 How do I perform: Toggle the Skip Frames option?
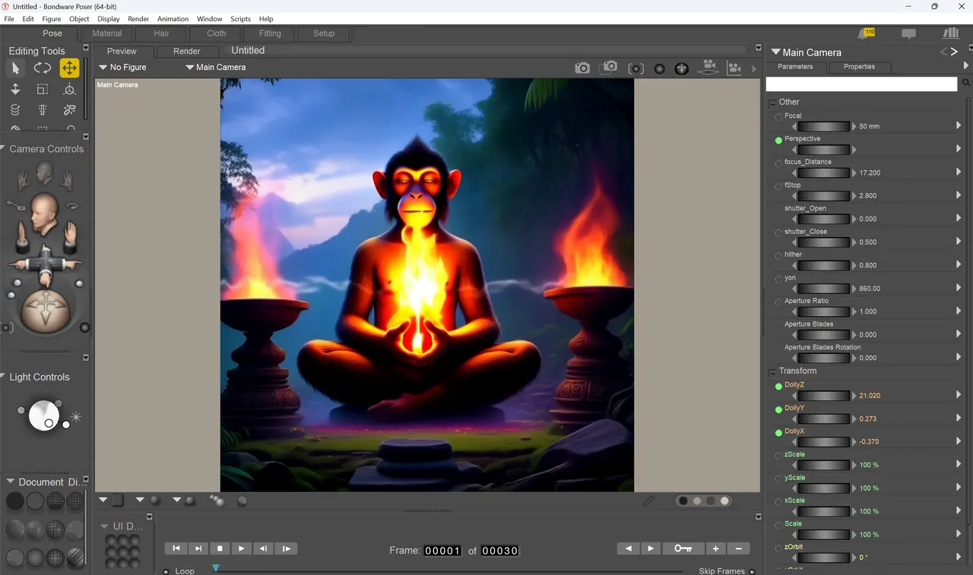coord(752,571)
